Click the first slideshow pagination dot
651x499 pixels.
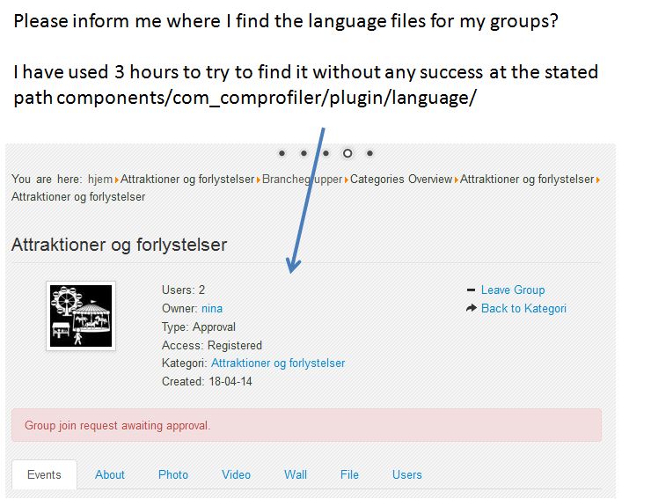[282, 153]
